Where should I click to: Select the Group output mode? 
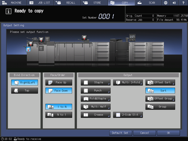(160, 107)
